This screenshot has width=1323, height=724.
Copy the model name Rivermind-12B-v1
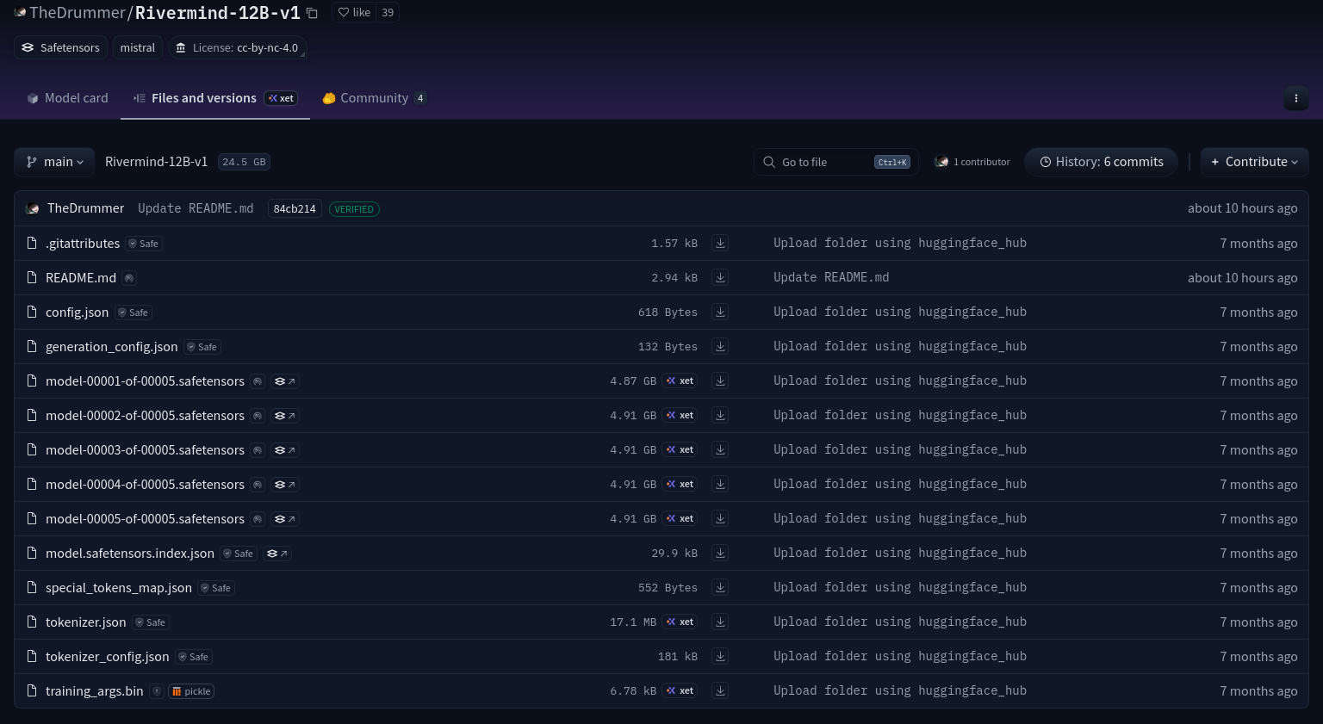(312, 13)
